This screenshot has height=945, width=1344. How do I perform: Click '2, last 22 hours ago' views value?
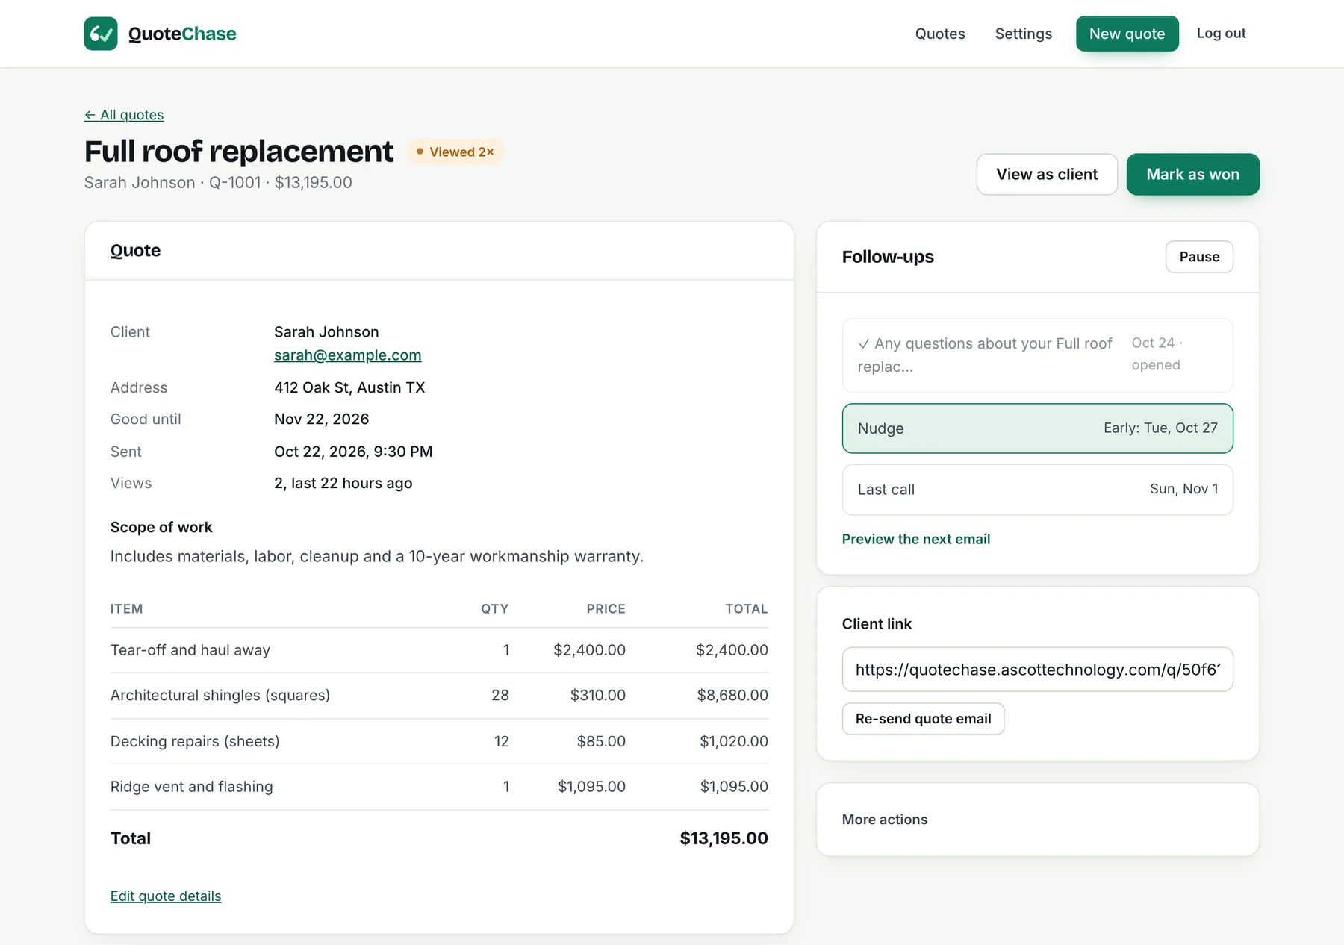click(x=343, y=483)
